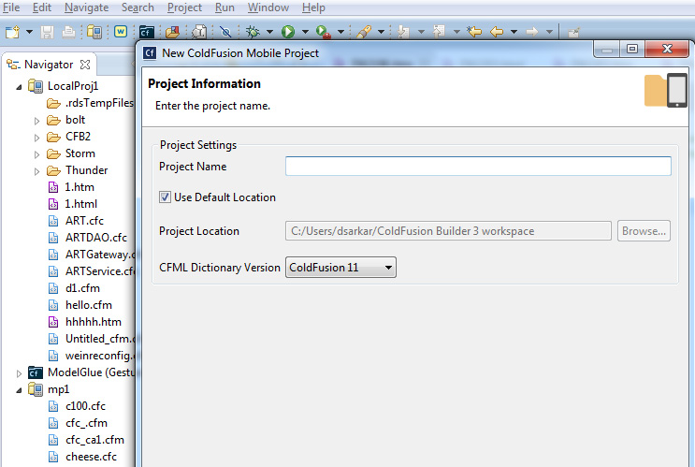Click the green Run play icon
The height and width of the screenshot is (467, 695).
(x=288, y=32)
